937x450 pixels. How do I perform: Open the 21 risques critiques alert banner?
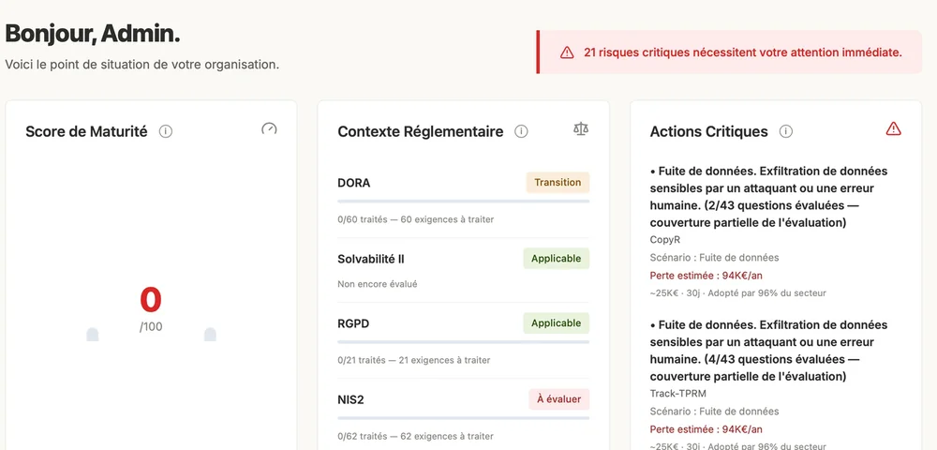[729, 52]
